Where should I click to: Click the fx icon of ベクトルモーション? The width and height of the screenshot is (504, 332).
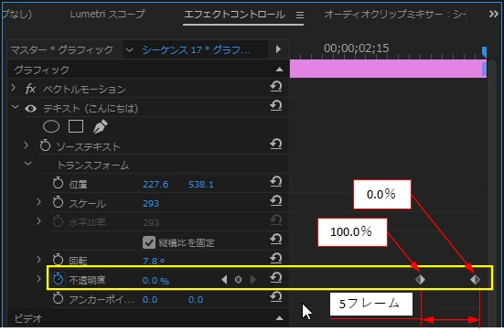pos(30,89)
